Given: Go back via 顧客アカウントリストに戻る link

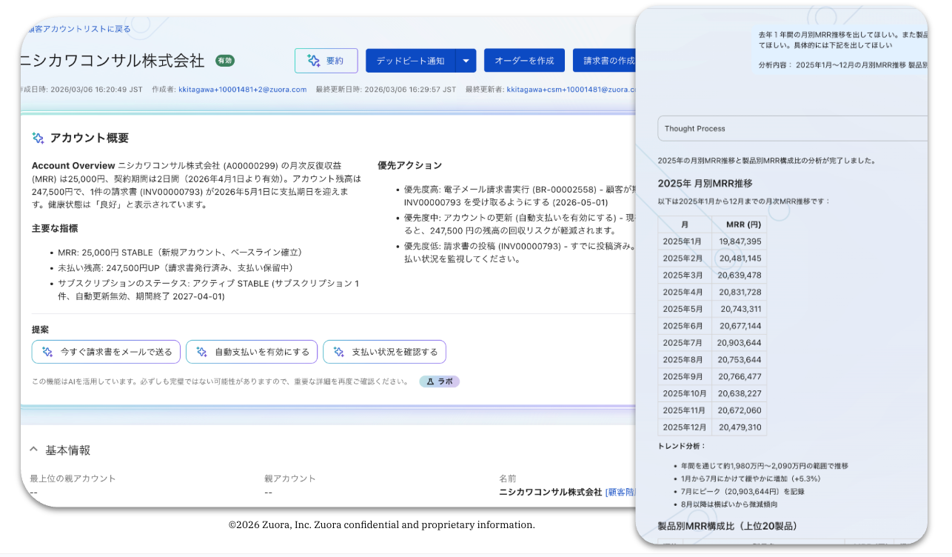Looking at the screenshot, I should (77, 29).
